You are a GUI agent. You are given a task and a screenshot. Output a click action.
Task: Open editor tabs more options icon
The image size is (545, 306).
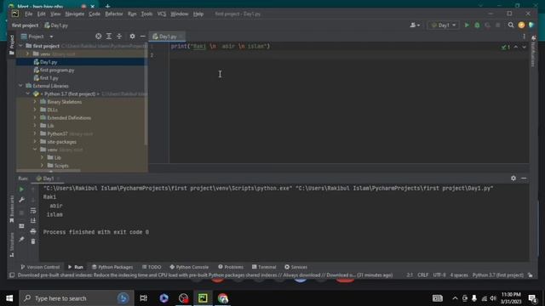click(524, 36)
